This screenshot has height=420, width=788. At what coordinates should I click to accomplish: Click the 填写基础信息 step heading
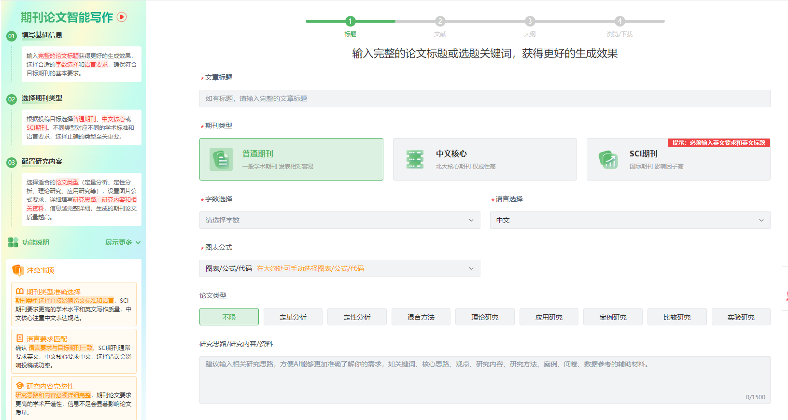(x=42, y=35)
